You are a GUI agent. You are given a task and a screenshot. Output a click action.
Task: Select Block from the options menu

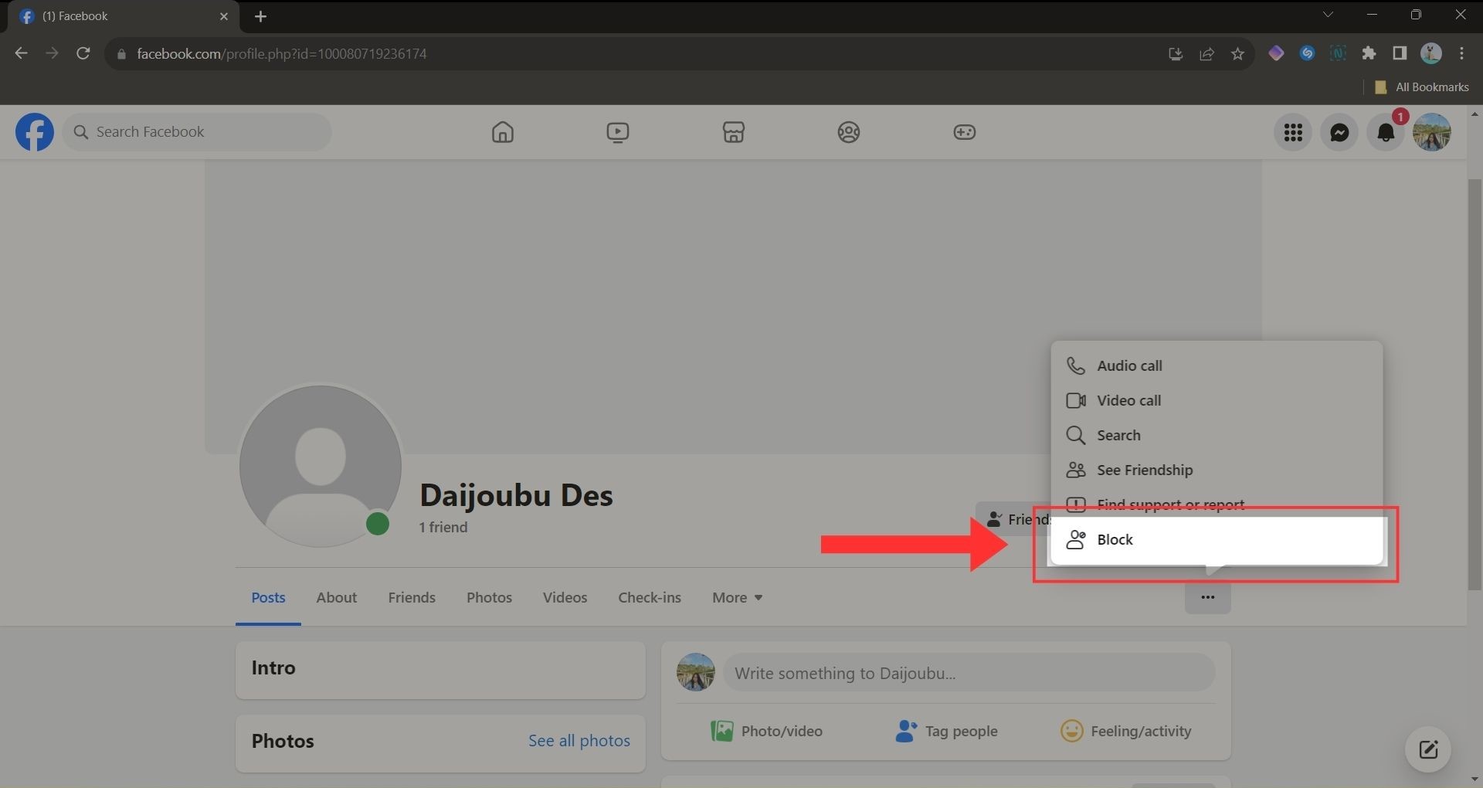1115,539
